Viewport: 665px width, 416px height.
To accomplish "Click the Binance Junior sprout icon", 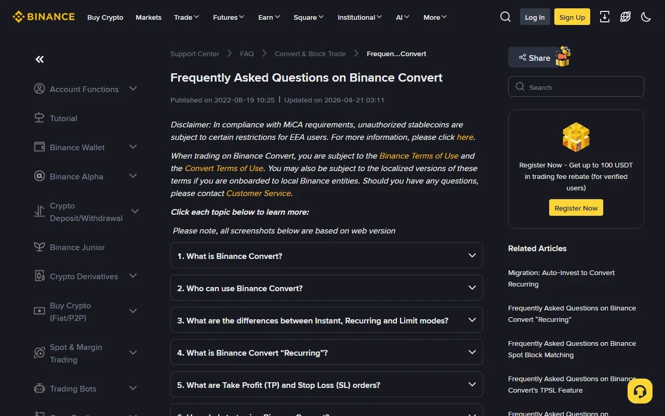I will tap(39, 247).
